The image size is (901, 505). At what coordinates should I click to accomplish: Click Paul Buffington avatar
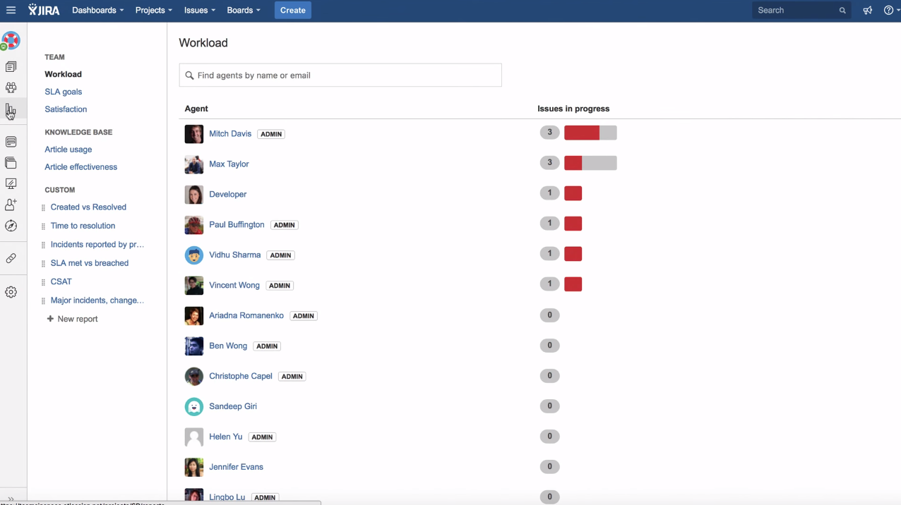tap(194, 225)
